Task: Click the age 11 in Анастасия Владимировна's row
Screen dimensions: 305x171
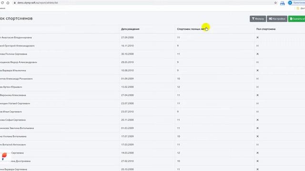Action: tap(178, 38)
